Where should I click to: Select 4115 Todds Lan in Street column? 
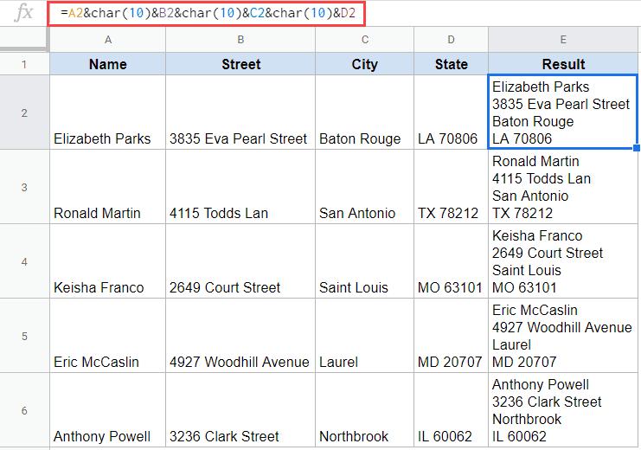click(240, 187)
